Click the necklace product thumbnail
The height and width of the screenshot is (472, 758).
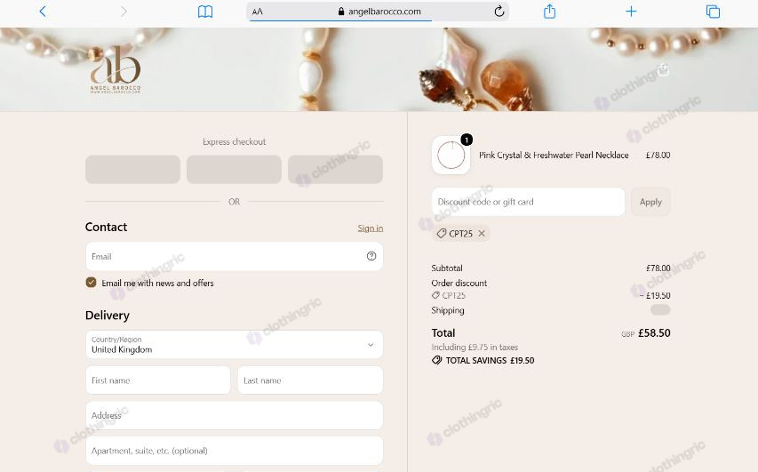[451, 156]
